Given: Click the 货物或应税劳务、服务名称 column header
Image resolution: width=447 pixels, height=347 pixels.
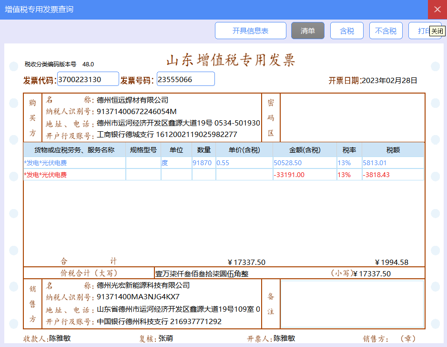Looking at the screenshot, I should point(74,150).
